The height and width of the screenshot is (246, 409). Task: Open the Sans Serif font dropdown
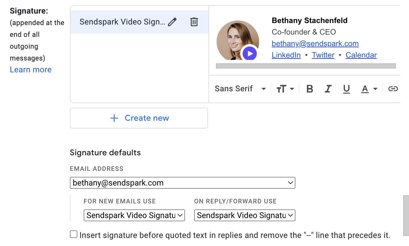click(x=240, y=89)
